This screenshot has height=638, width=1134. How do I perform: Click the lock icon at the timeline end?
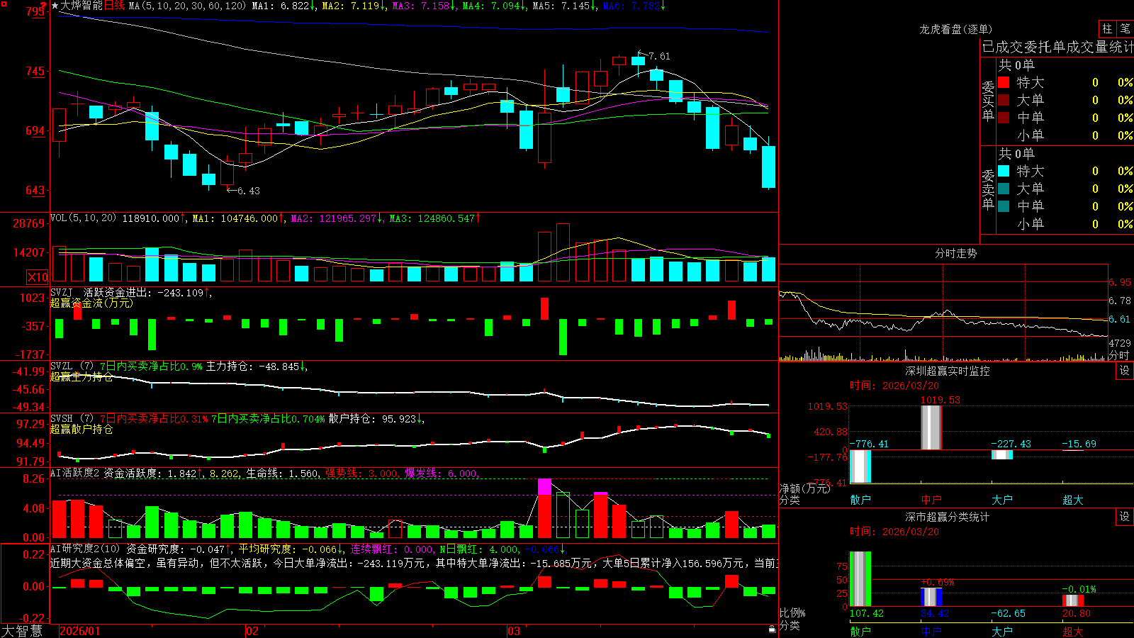tap(773, 629)
